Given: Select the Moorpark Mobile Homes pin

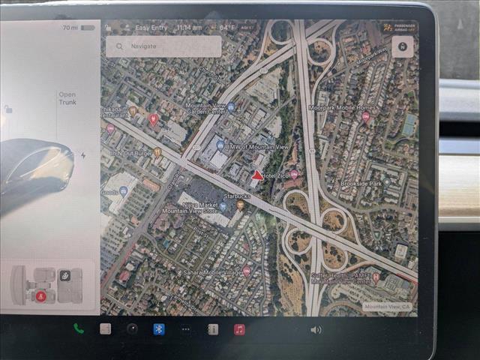Looking at the screenshot, I should click(x=365, y=117).
